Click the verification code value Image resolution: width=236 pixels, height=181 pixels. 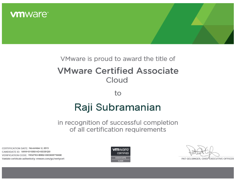pos(45,155)
